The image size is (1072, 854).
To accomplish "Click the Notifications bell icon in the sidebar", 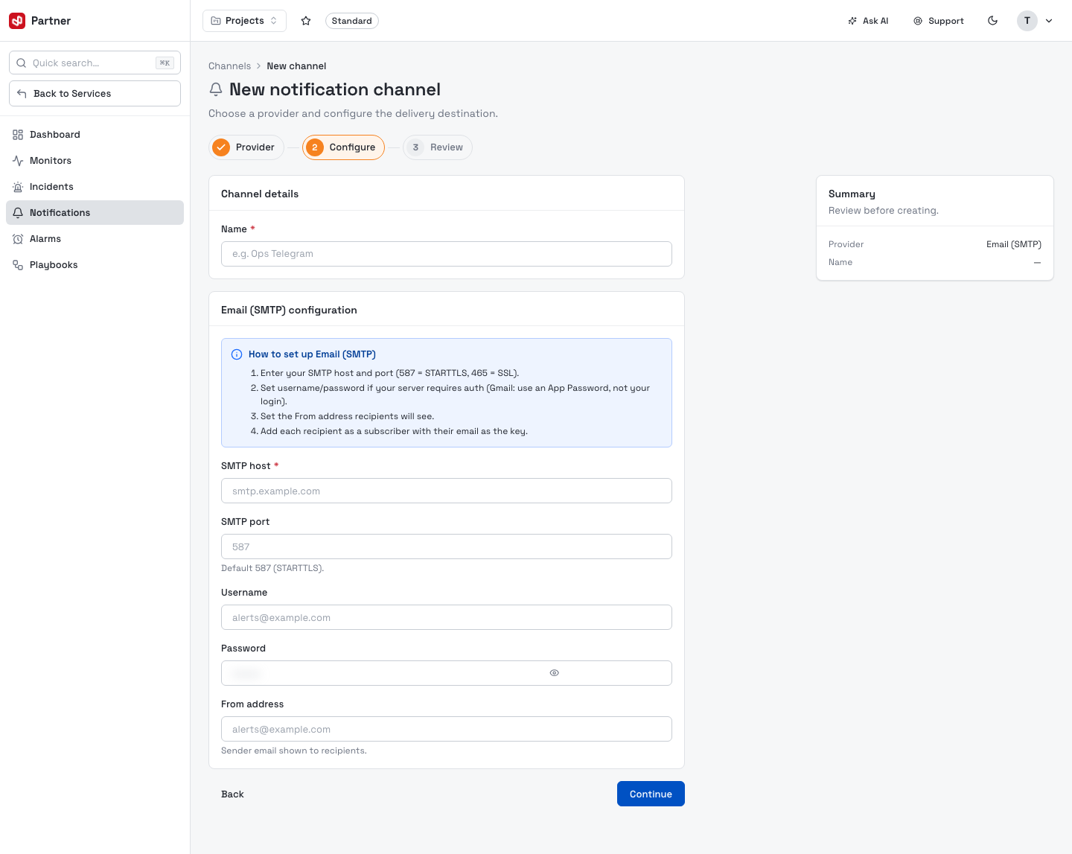I will [x=18, y=213].
